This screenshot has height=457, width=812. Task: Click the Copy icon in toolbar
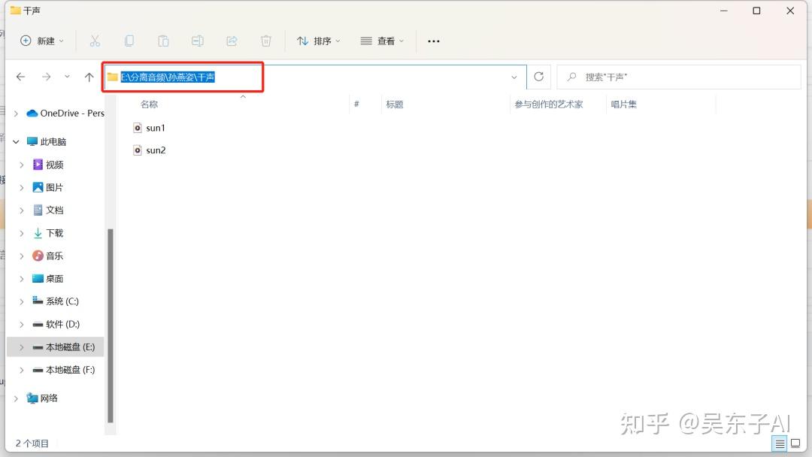[129, 41]
